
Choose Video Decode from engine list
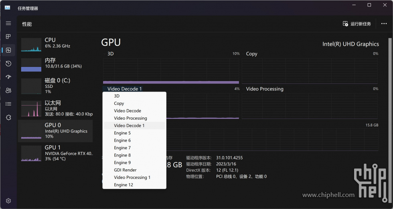[x=134, y=111]
